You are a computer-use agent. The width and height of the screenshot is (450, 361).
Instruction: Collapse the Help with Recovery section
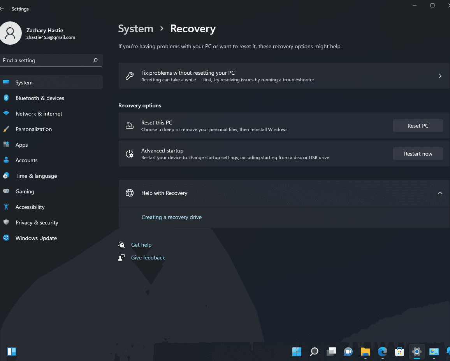coord(440,193)
